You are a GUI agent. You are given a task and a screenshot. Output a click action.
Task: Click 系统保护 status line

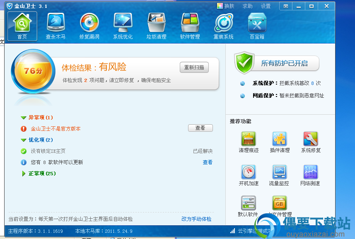[287, 83]
